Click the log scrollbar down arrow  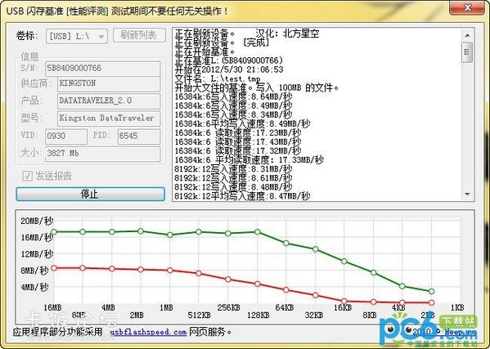467,194
